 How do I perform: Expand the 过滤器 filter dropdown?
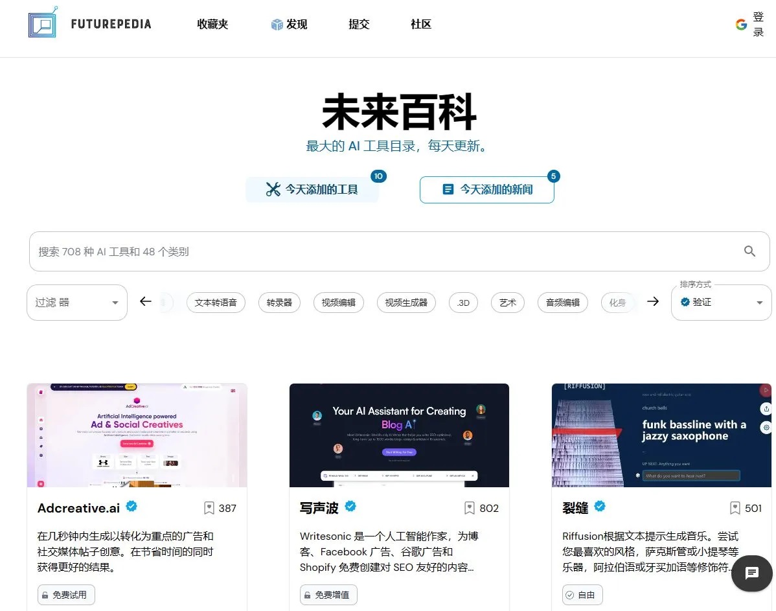click(76, 303)
